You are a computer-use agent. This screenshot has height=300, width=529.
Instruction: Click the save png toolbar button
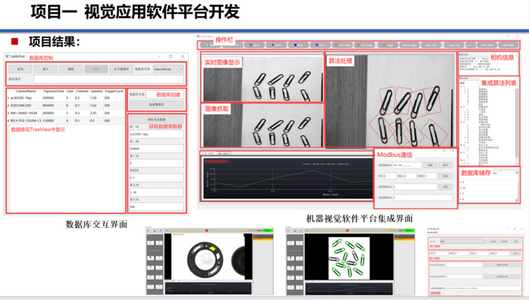pyautogui.click(x=365, y=45)
